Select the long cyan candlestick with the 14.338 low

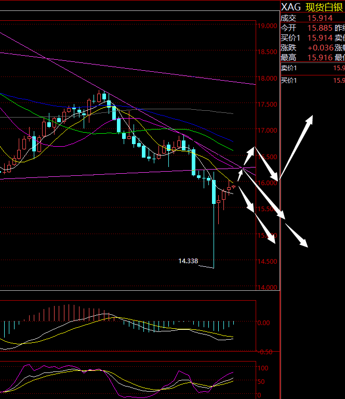214,220
